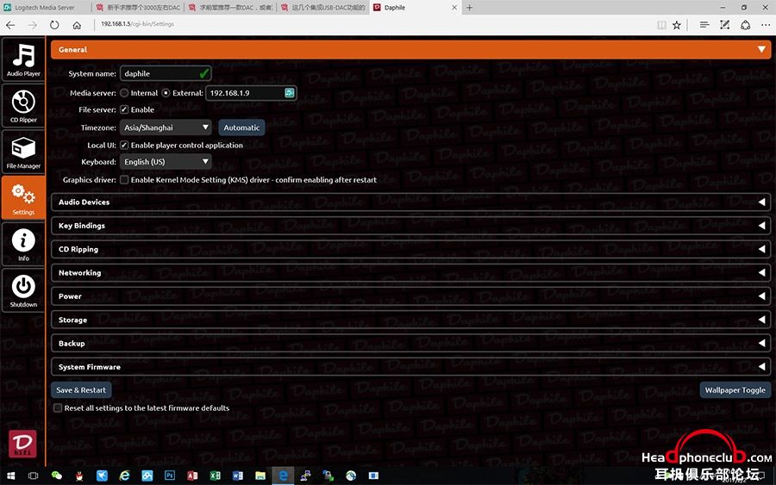This screenshot has width=776, height=485.
Task: Click the media server search icon
Action: 290,93
